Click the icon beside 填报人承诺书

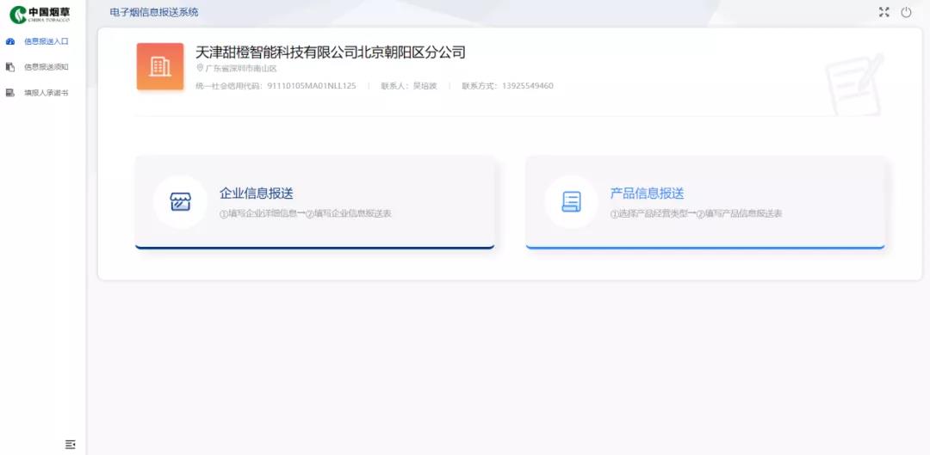10,93
